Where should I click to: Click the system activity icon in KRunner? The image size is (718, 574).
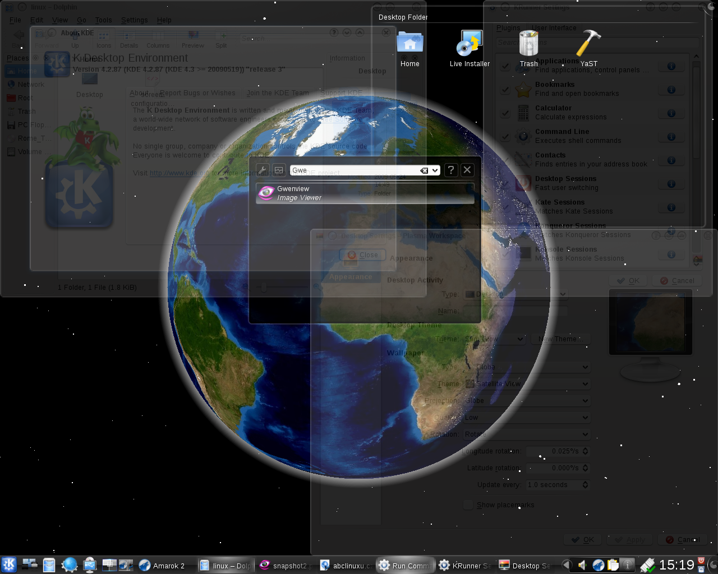[x=279, y=170]
